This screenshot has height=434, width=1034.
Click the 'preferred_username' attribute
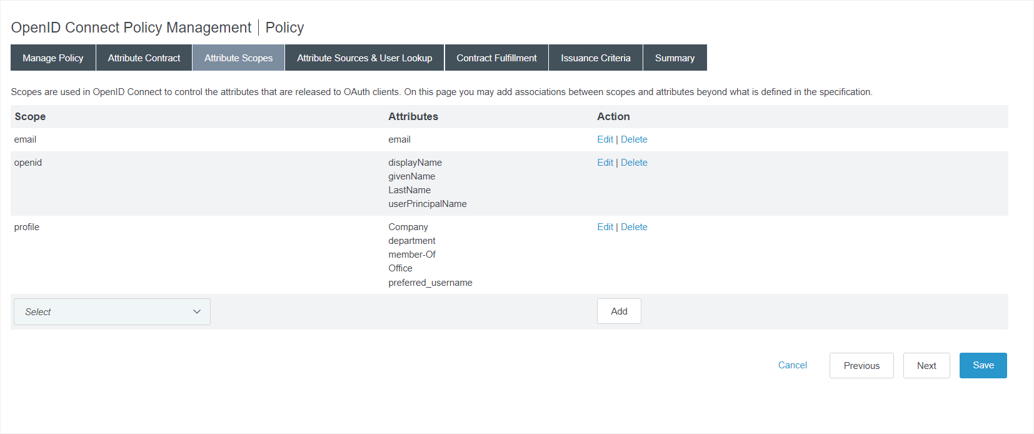[430, 283]
